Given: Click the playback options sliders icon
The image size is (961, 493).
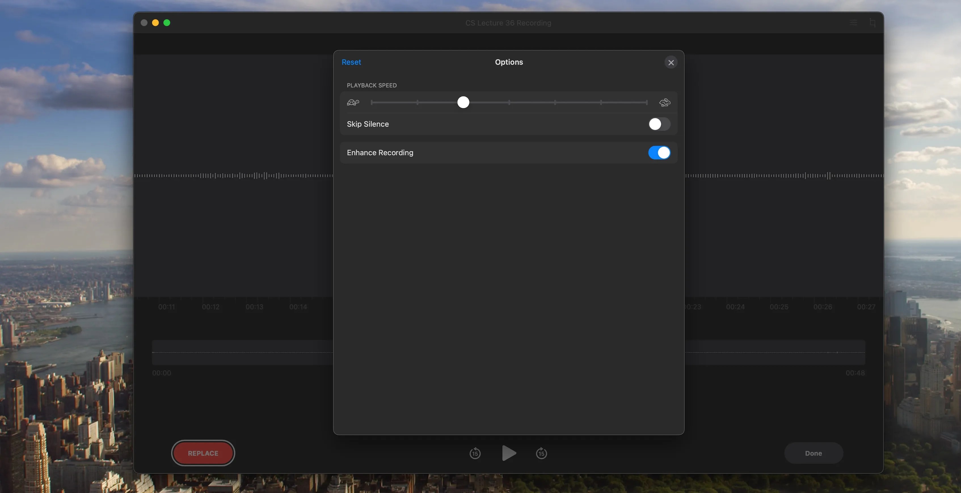Looking at the screenshot, I should pyautogui.click(x=853, y=23).
